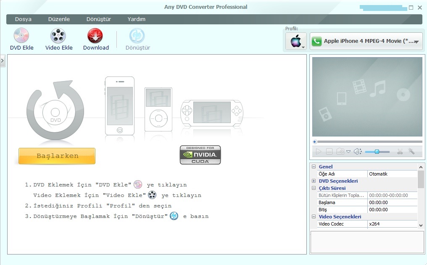427x265 pixels.
Task: Click the volume slider handle
Action: coord(377,152)
